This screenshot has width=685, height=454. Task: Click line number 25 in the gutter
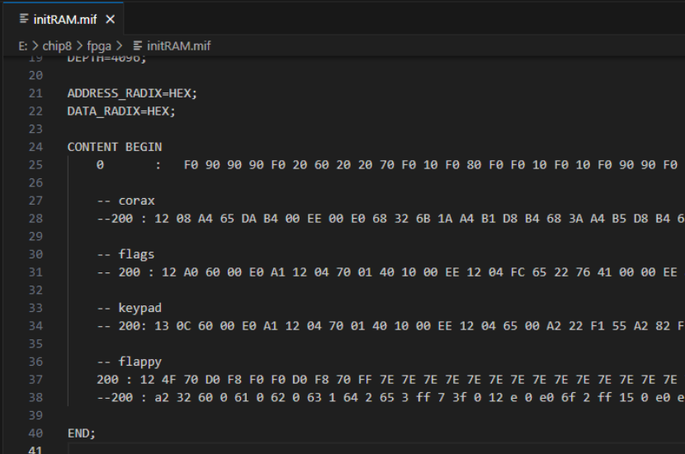tap(35, 165)
